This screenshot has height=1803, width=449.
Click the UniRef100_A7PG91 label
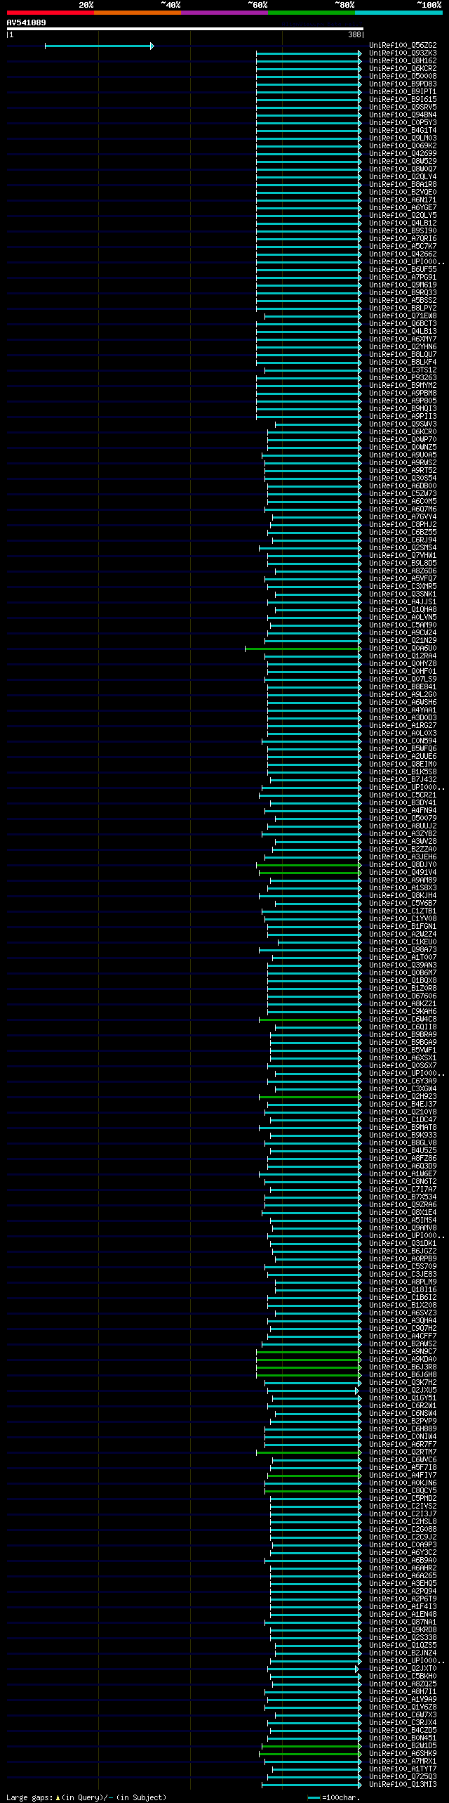pos(403,278)
